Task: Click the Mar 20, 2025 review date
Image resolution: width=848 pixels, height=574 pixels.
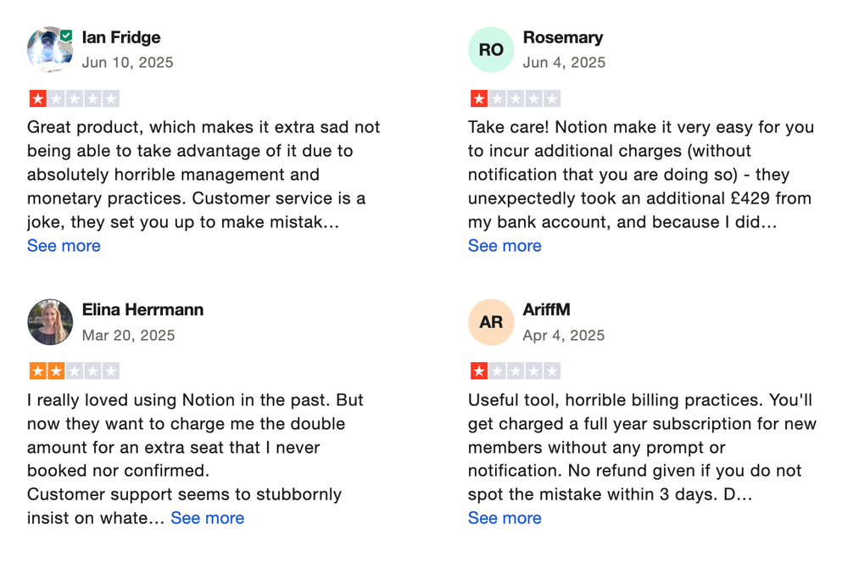Action: coord(128,335)
